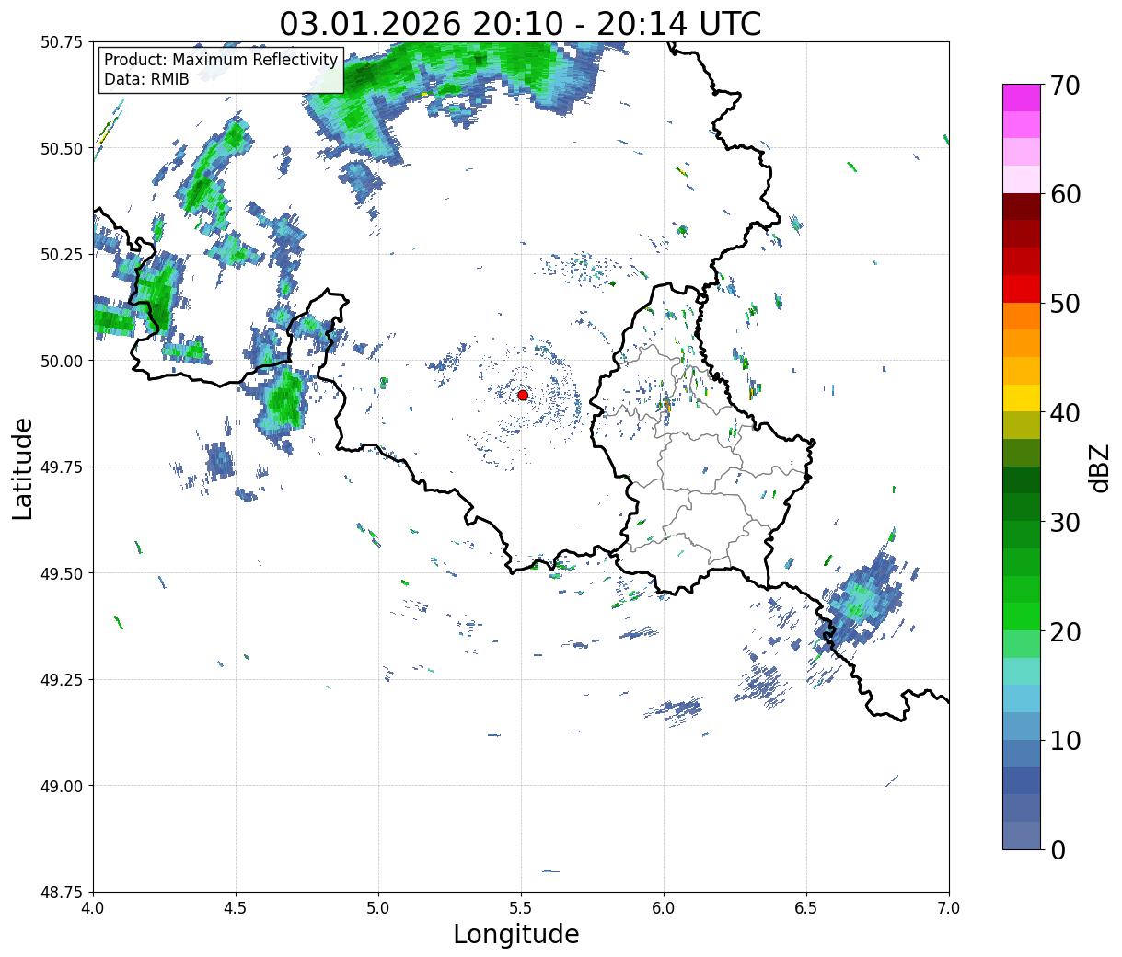The width and height of the screenshot is (1122, 957).
Task: Click the longitude tick label 6.5
Action: tap(806, 907)
